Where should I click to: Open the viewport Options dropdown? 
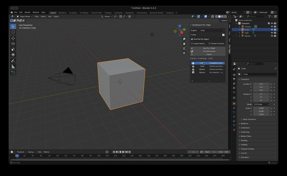(225, 20)
